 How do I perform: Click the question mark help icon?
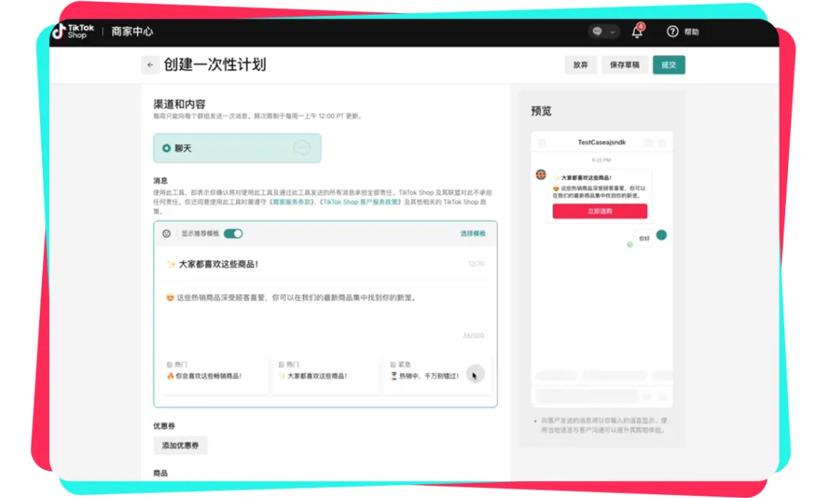tap(672, 31)
